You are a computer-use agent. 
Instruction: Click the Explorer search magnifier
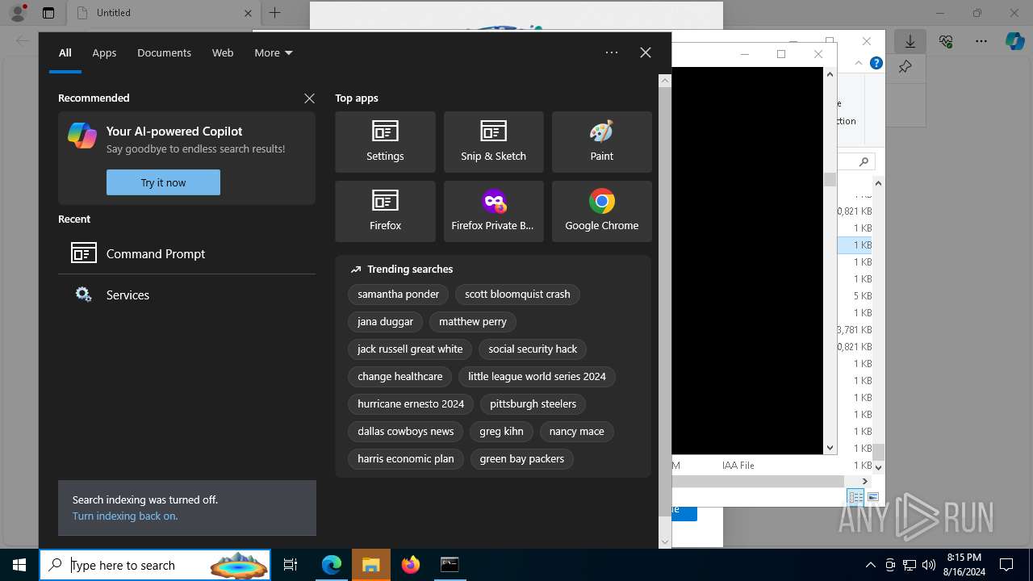click(864, 161)
